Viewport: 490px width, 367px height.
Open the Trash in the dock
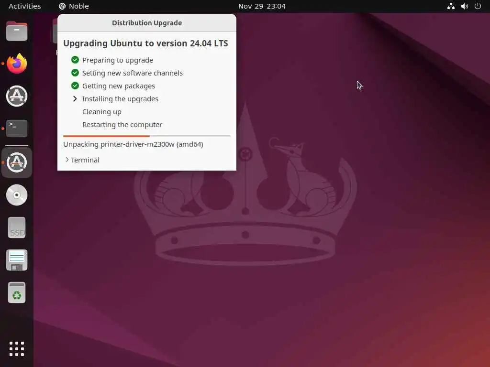click(17, 292)
